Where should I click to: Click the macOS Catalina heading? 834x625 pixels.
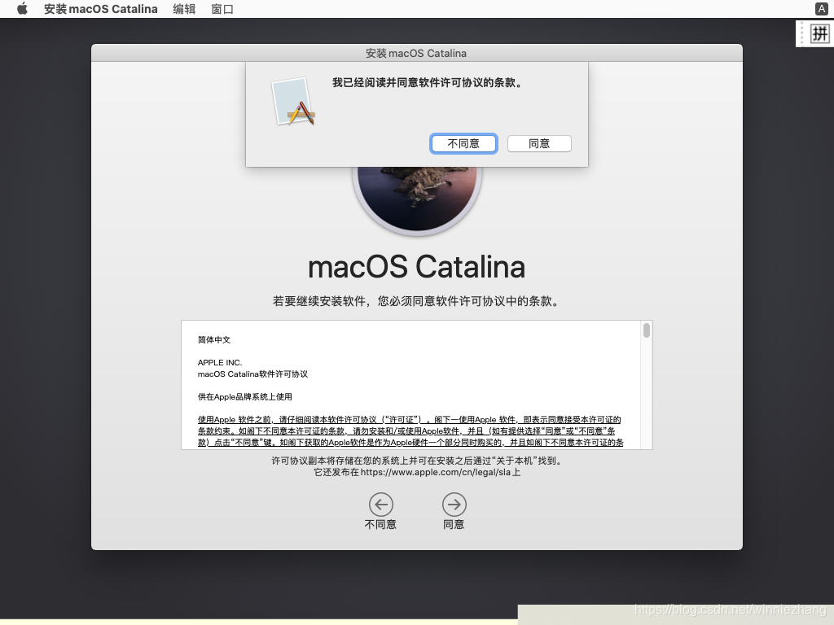pyautogui.click(x=416, y=267)
